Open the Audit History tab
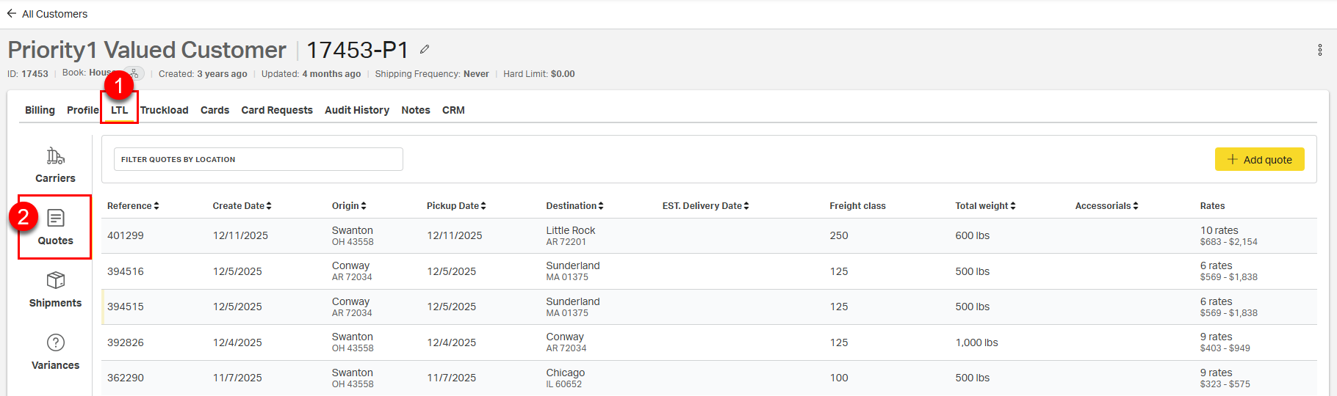 [x=357, y=110]
